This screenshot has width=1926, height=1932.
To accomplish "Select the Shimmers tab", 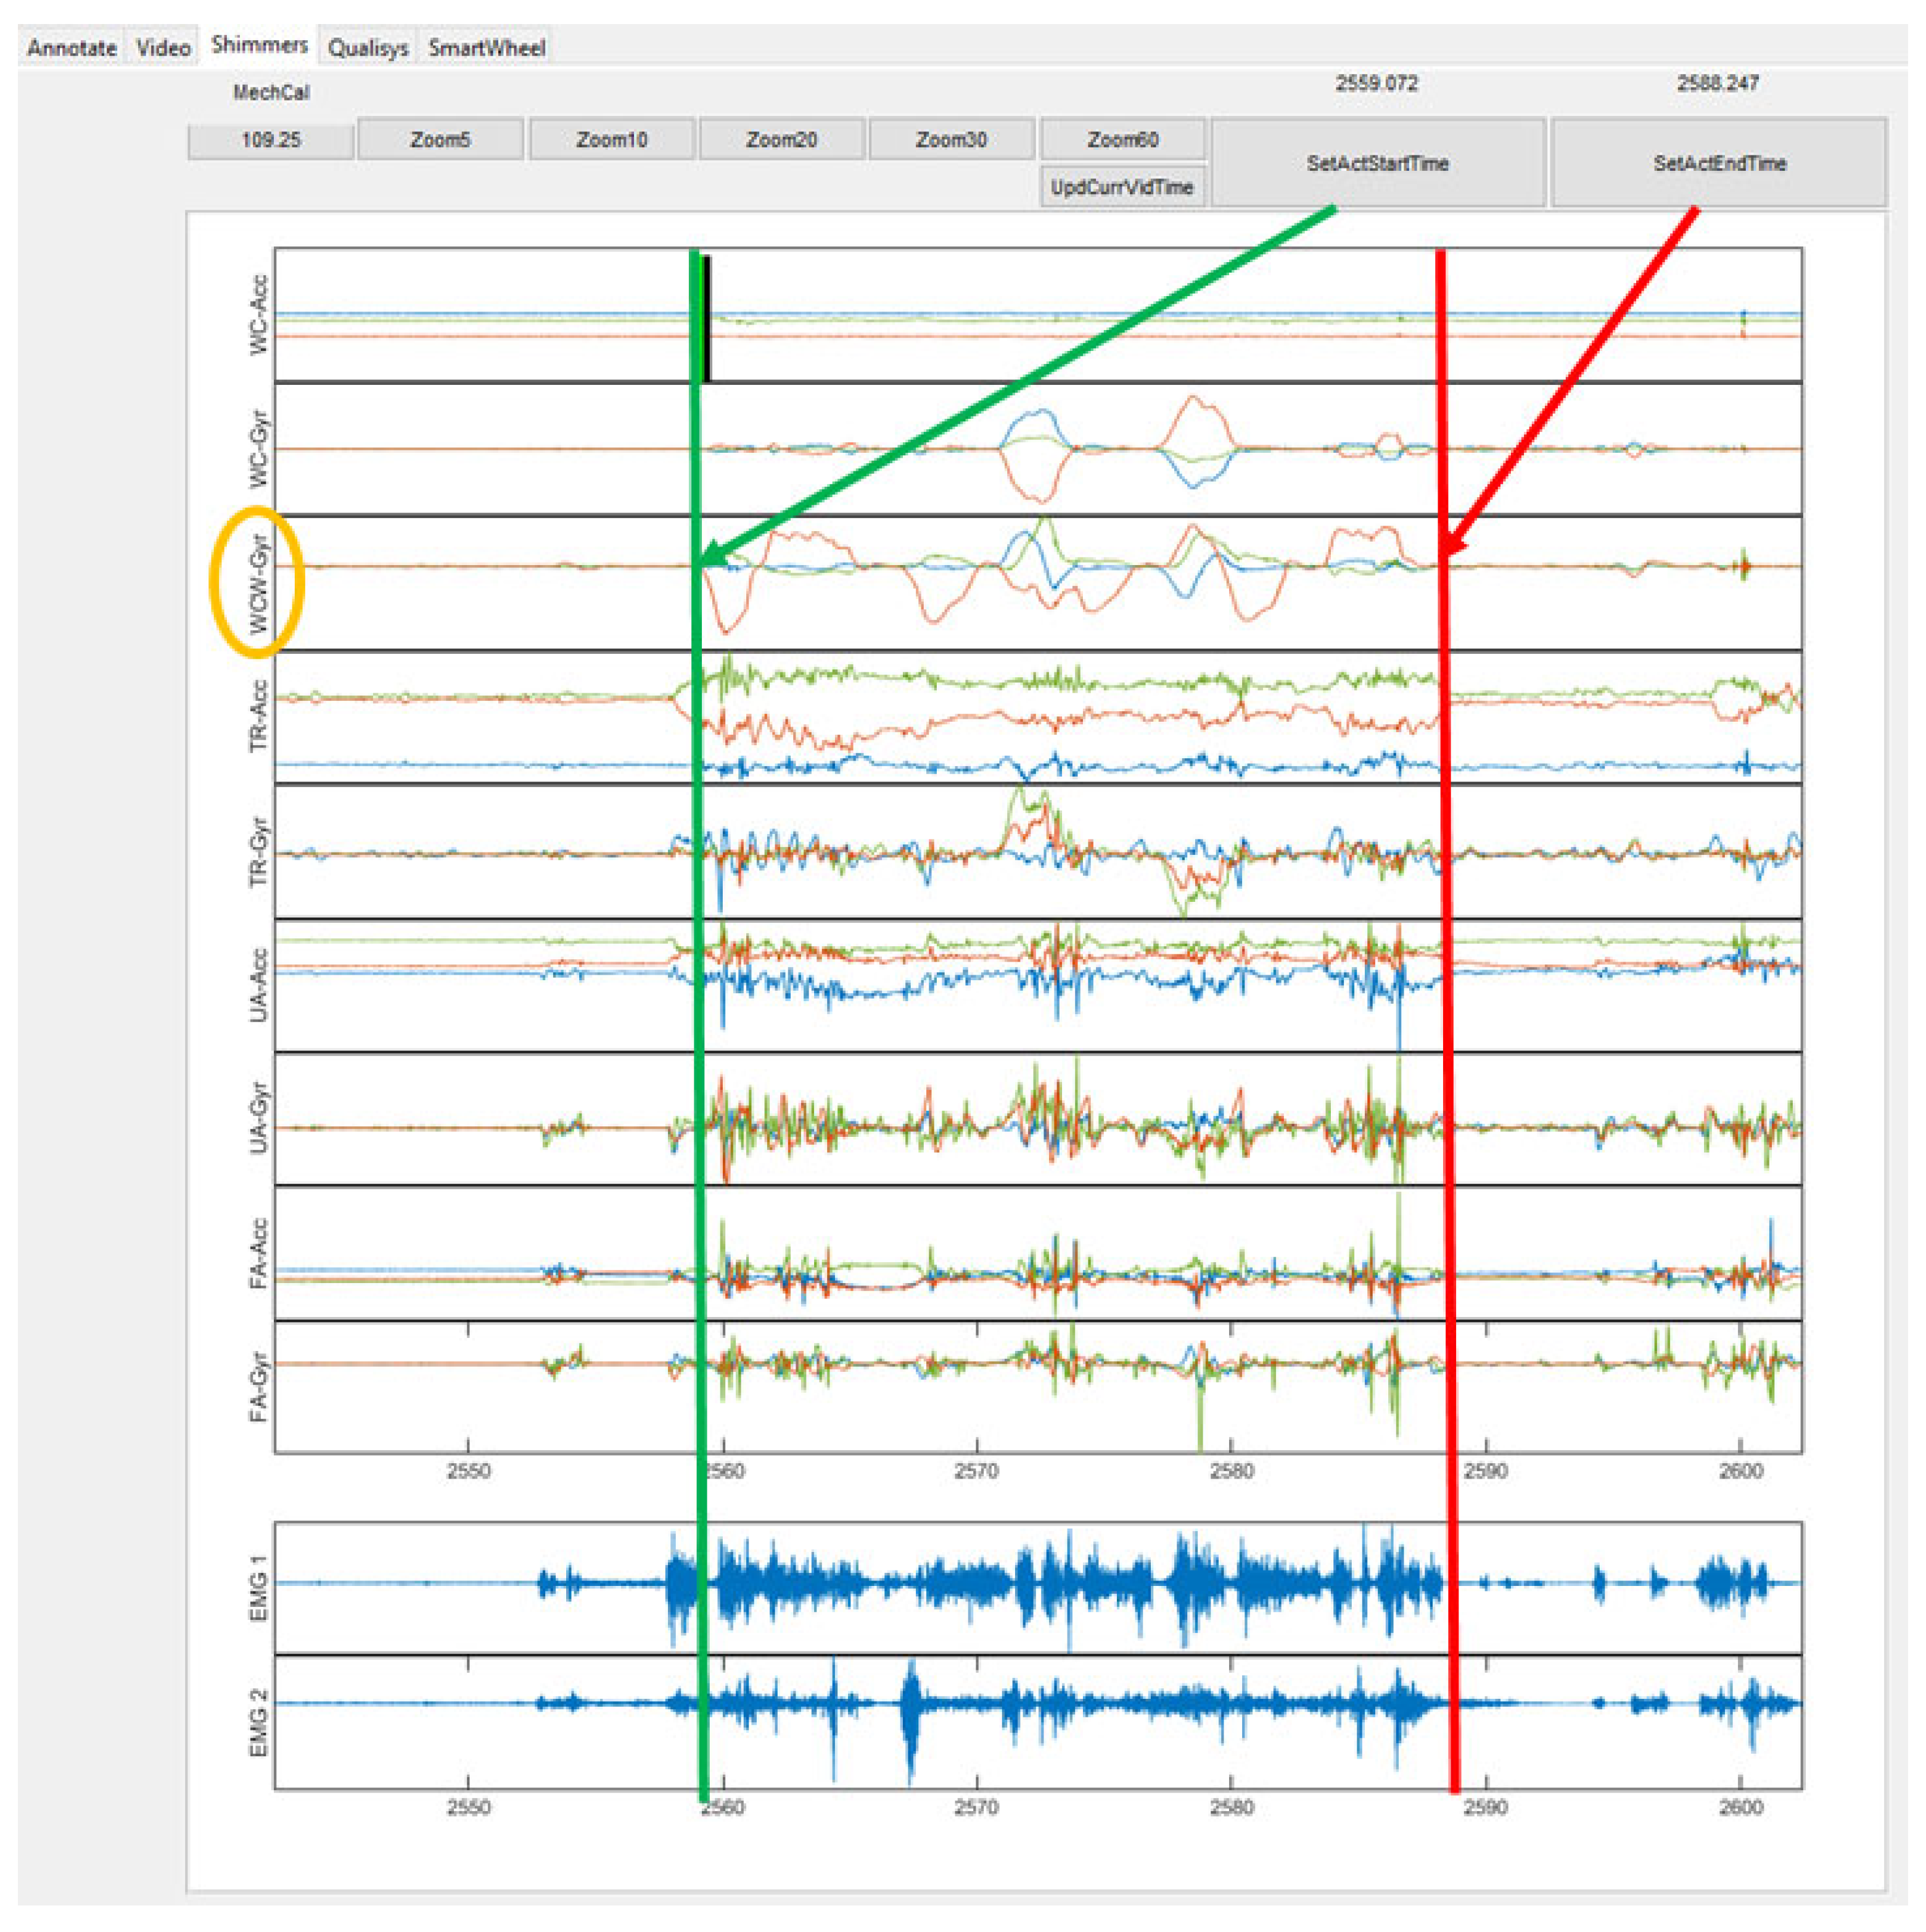I will coord(259,45).
